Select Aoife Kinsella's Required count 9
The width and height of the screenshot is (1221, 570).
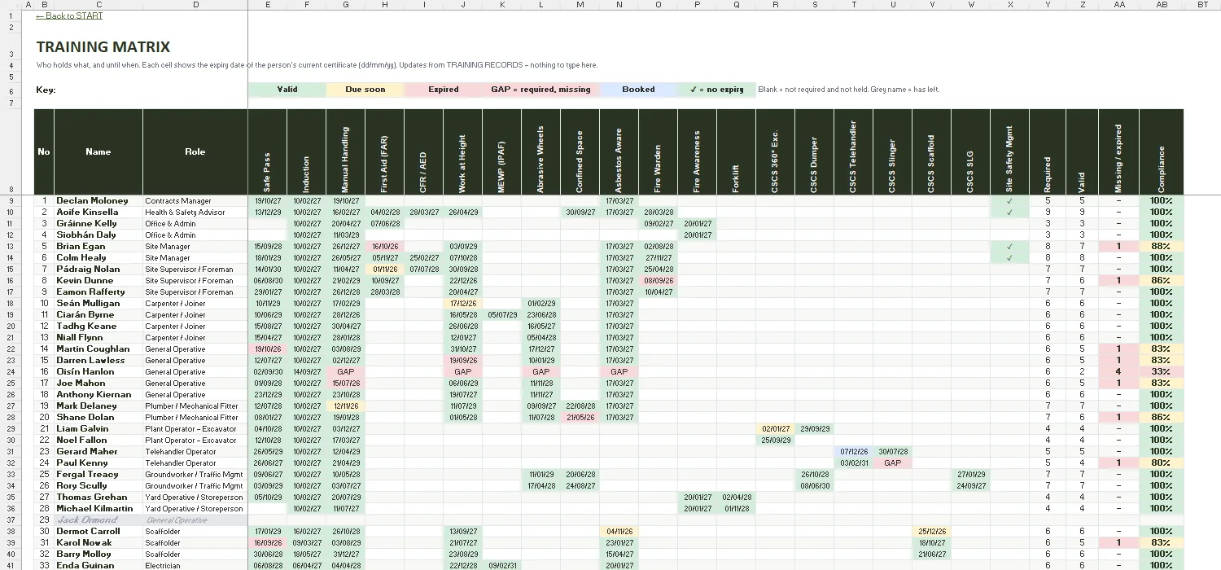1048,212
